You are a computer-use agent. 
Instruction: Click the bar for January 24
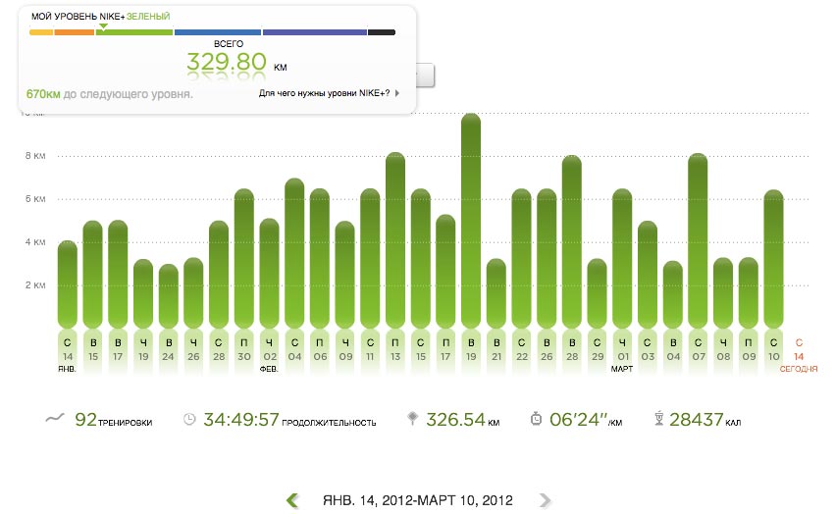(169, 296)
